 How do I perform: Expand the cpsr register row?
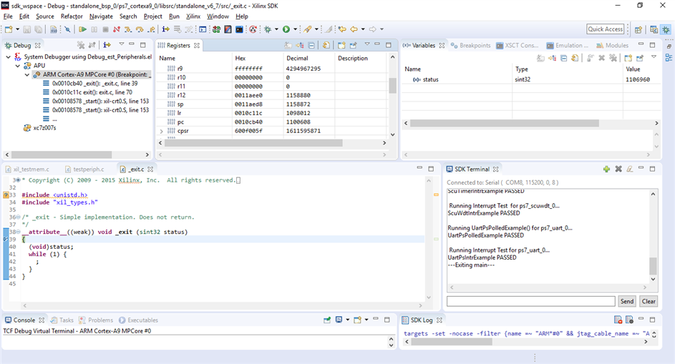[x=161, y=132]
